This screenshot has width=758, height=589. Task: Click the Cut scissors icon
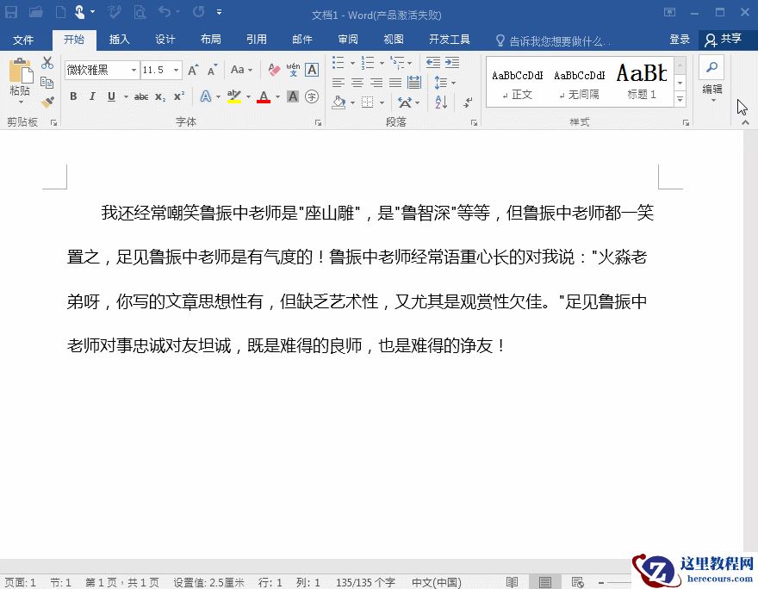[47, 63]
